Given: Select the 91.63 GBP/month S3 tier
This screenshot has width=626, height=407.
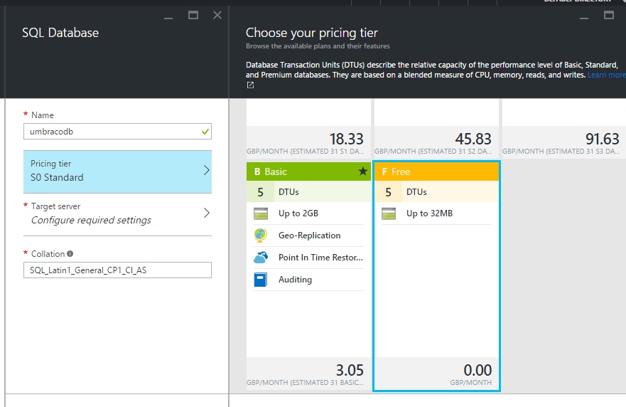Looking at the screenshot, I should 563,143.
